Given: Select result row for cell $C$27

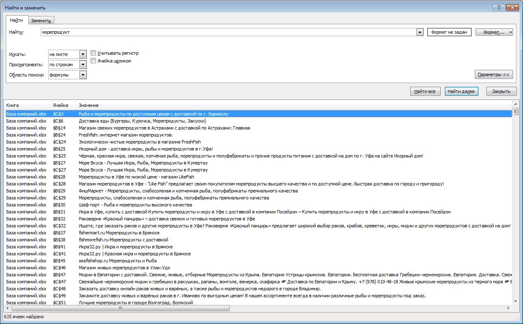Looking at the screenshot, I should 258,170.
